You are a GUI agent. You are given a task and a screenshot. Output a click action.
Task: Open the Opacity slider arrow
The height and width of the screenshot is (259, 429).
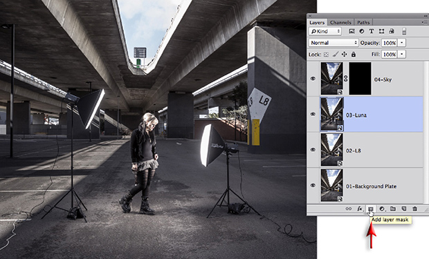[401, 43]
